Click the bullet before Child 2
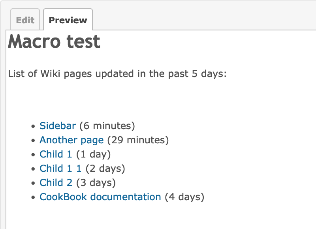316x229 pixels. 33,183
